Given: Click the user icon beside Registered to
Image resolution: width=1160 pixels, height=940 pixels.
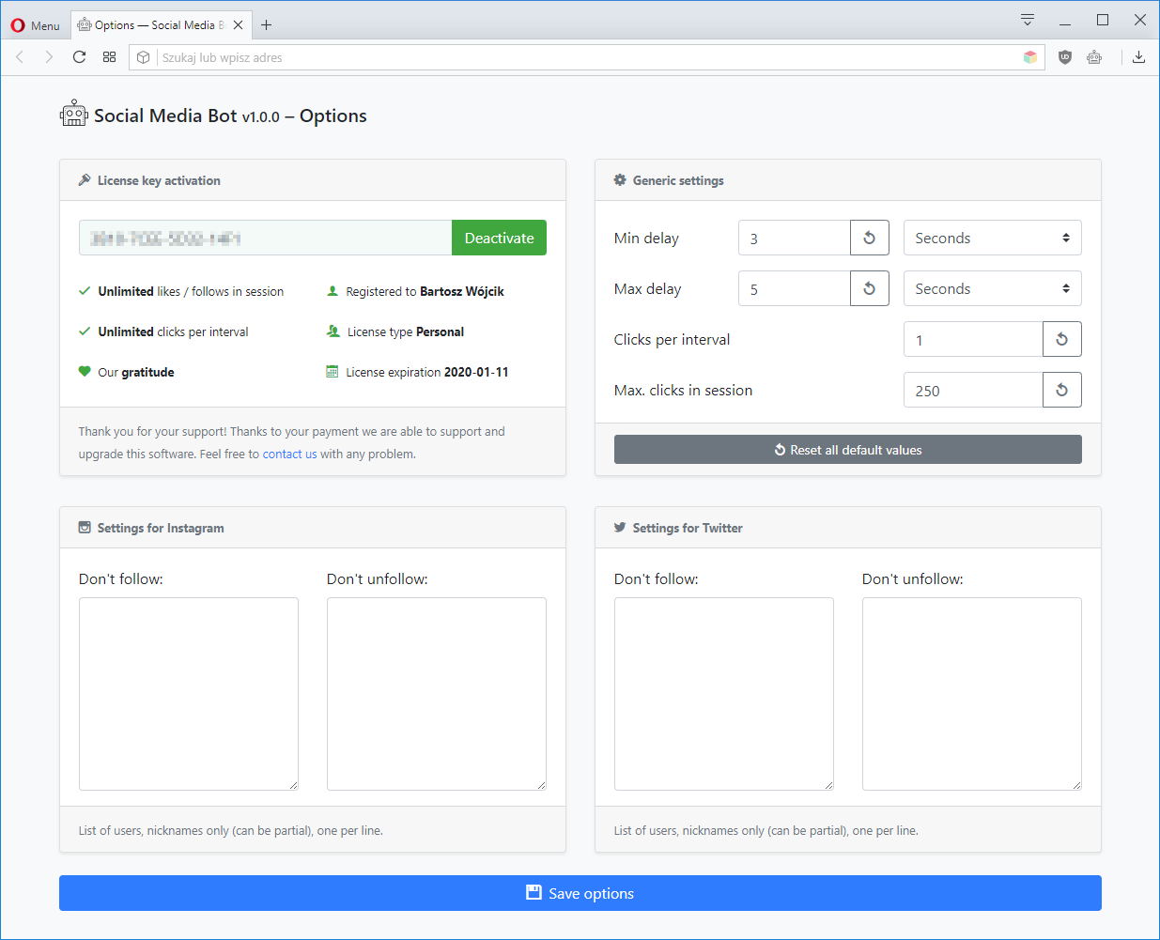Looking at the screenshot, I should tap(333, 291).
